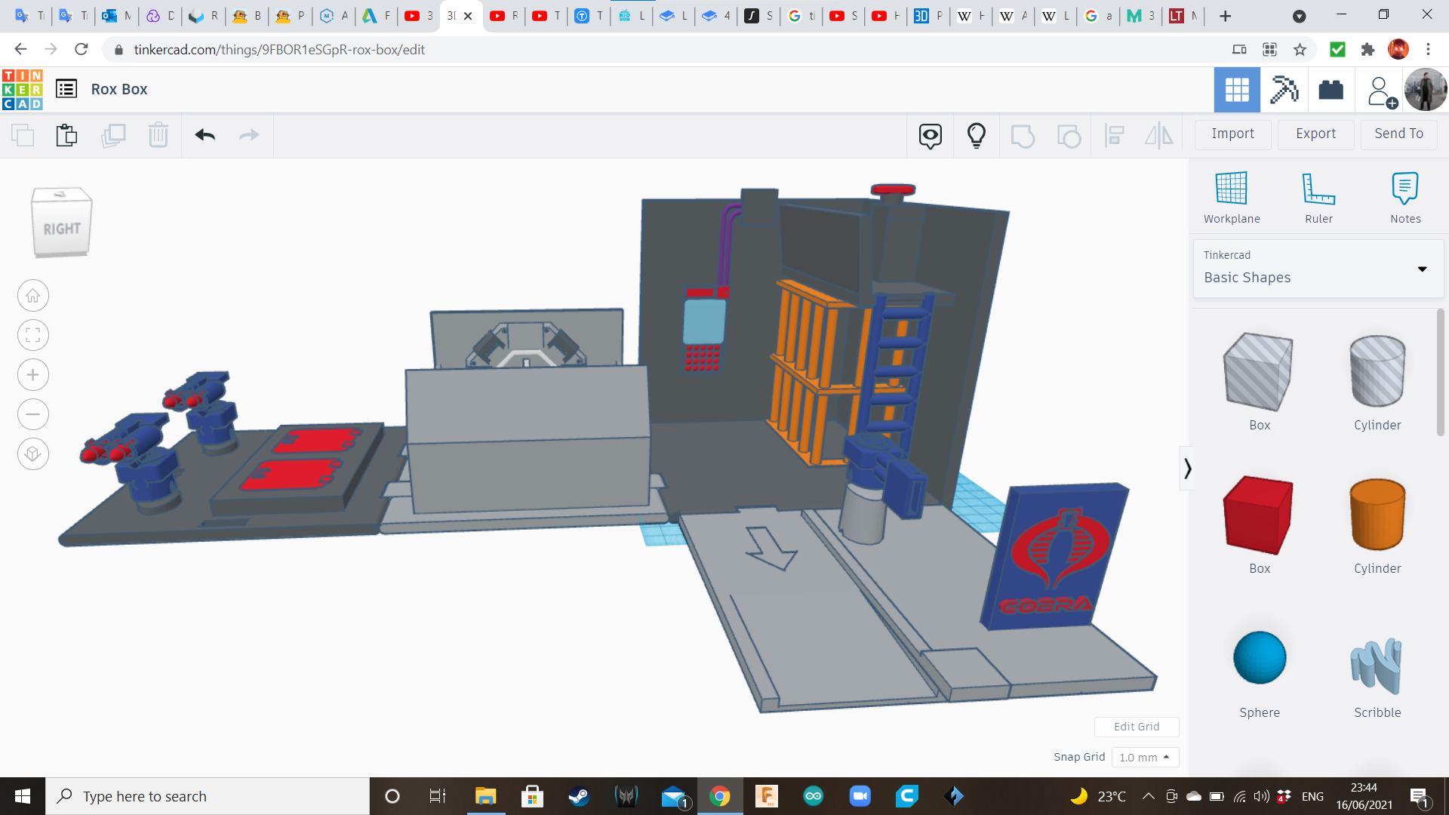
Task: Zoom out with the minus button
Action: click(x=33, y=414)
